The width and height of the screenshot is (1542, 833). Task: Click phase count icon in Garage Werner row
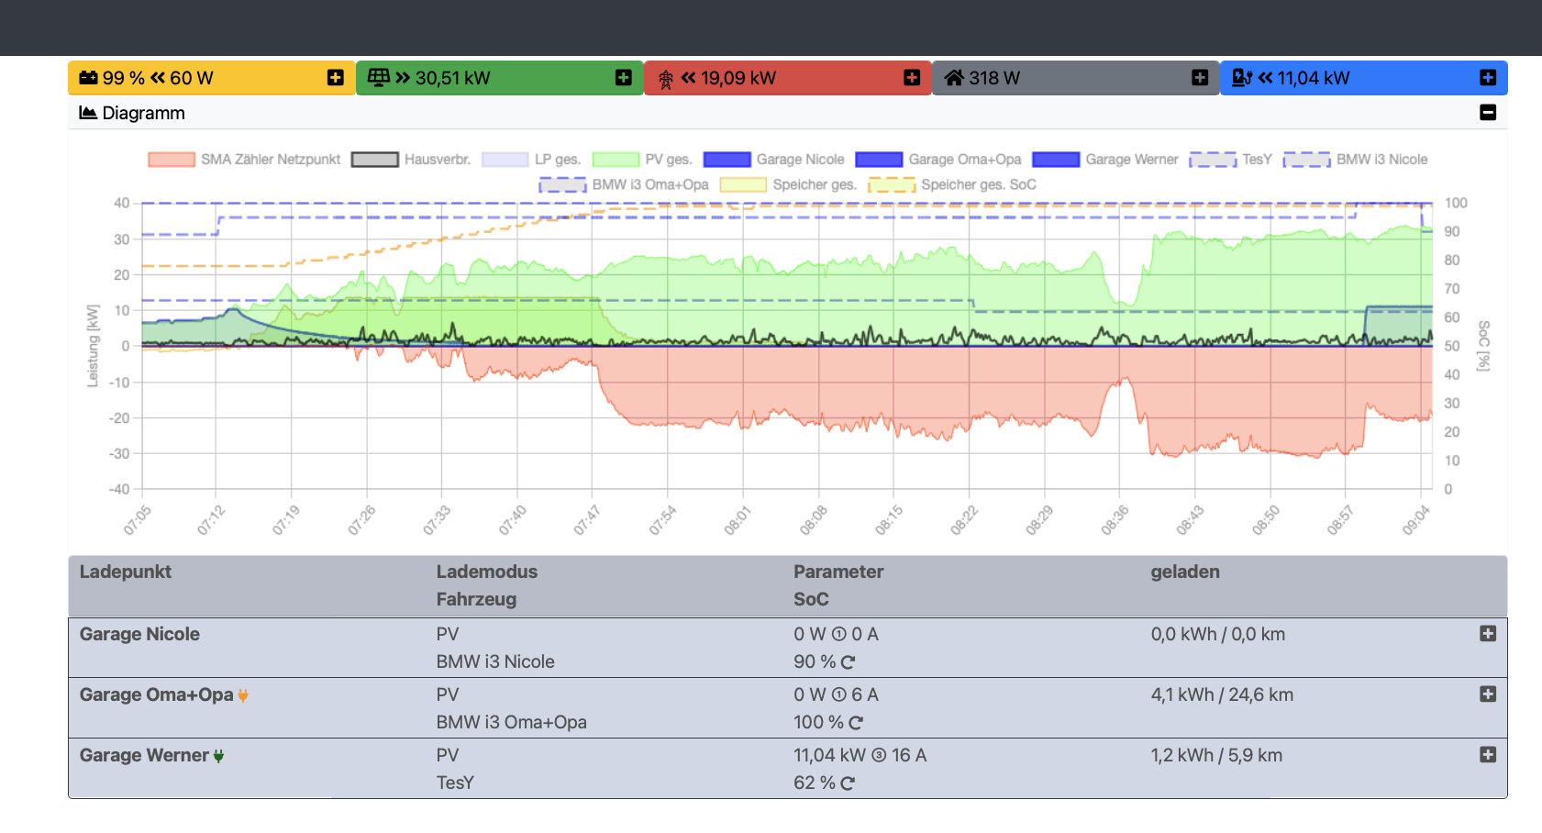point(879,755)
